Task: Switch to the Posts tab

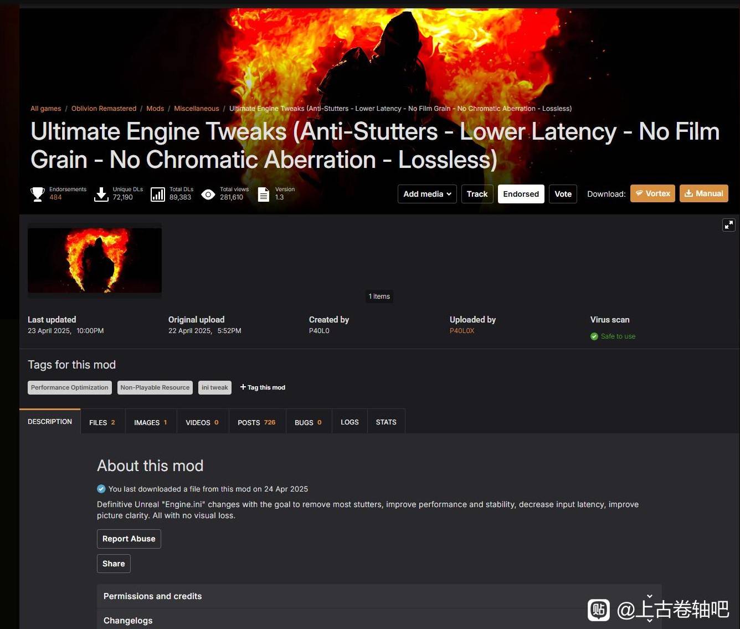Action: point(257,422)
